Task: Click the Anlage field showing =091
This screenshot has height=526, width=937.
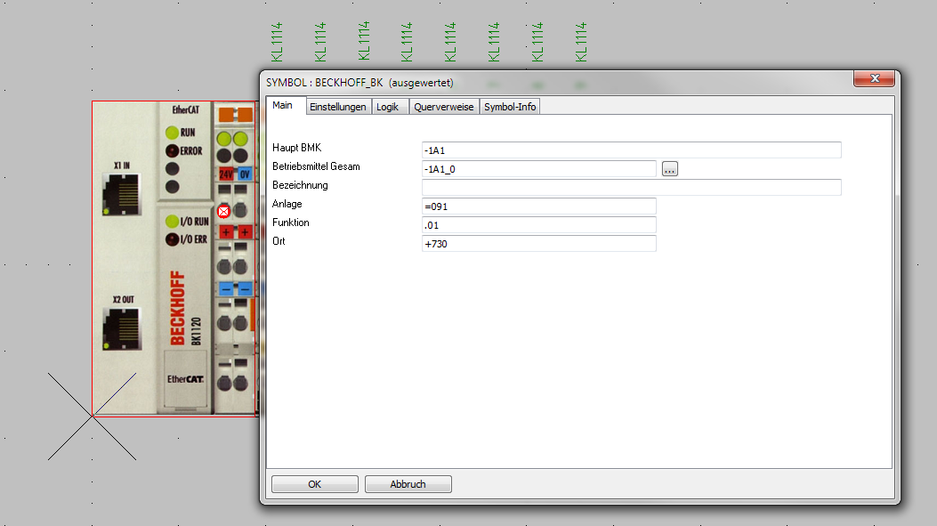Action: pyautogui.click(x=538, y=206)
